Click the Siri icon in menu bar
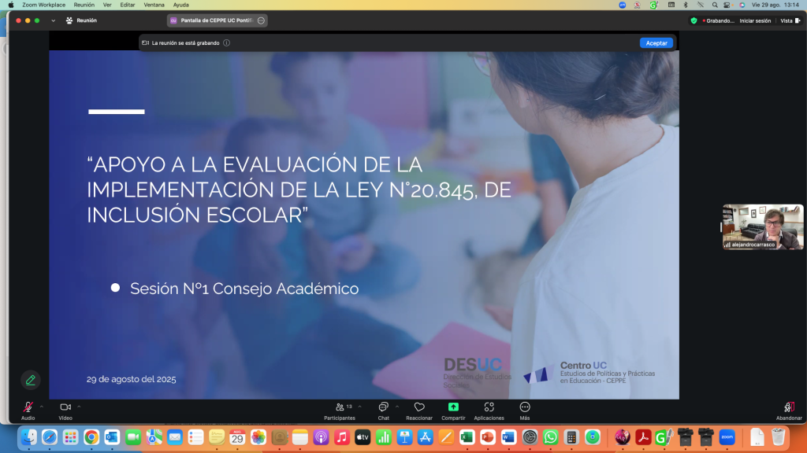 point(742,5)
